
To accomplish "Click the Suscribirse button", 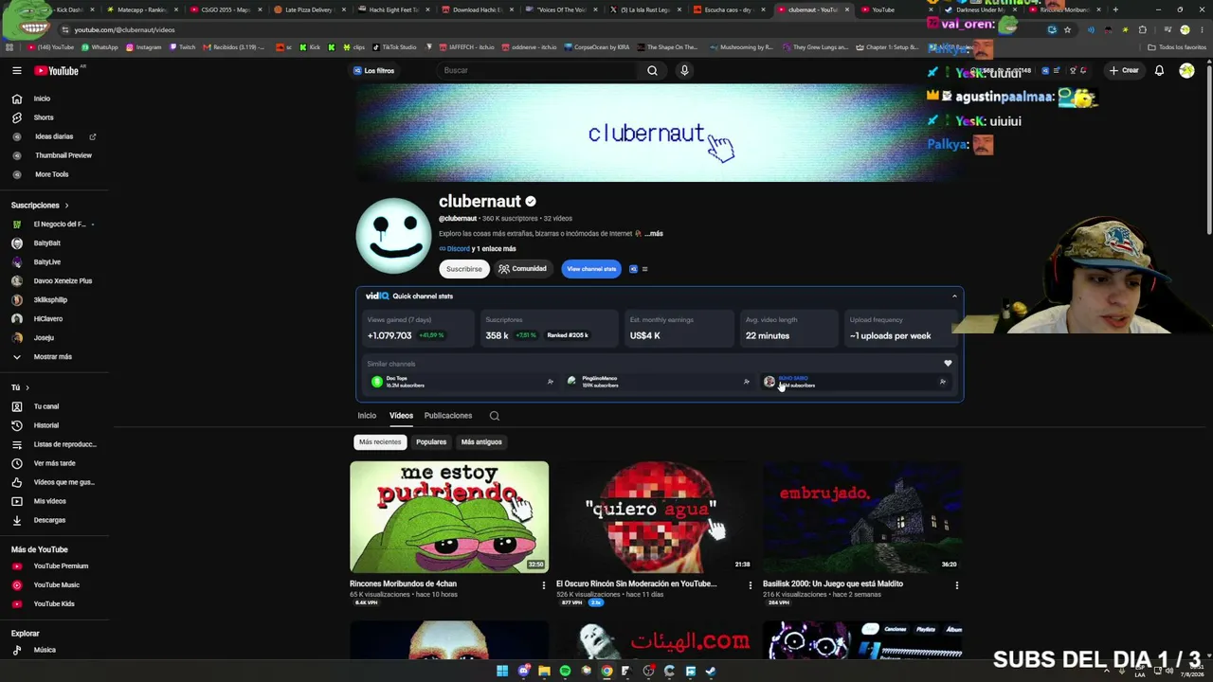I will click(x=464, y=269).
